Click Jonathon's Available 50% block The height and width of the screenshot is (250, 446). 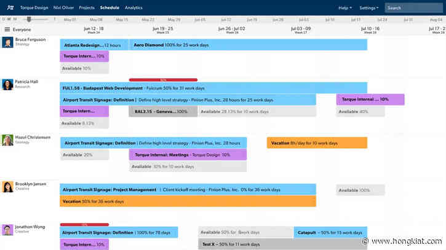click(245, 232)
